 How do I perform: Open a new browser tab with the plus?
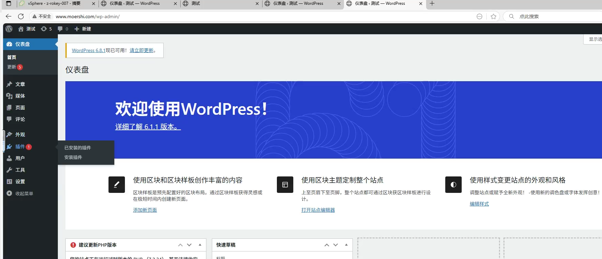(x=432, y=3)
